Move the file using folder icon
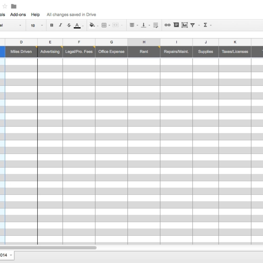Image resolution: width=263 pixels, height=263 pixels. coord(14,6)
